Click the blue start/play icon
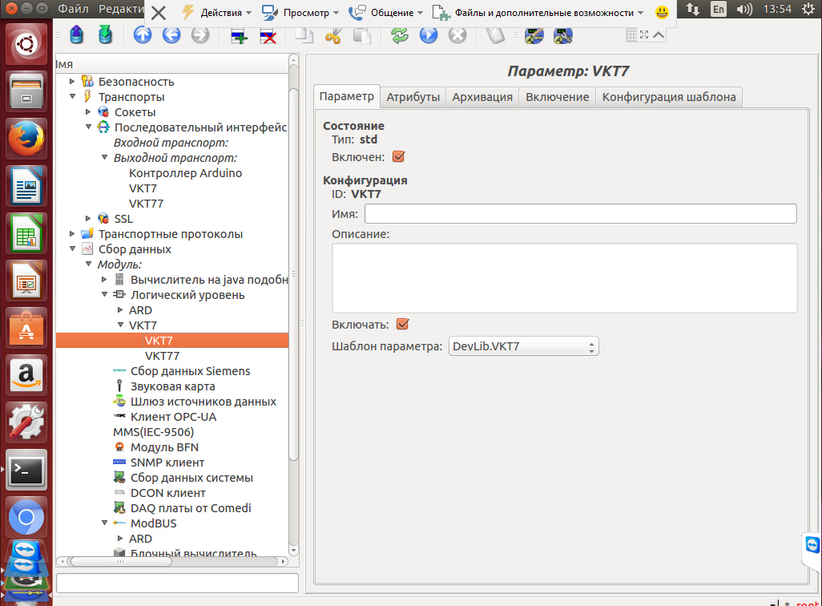822x606 pixels. point(429,35)
